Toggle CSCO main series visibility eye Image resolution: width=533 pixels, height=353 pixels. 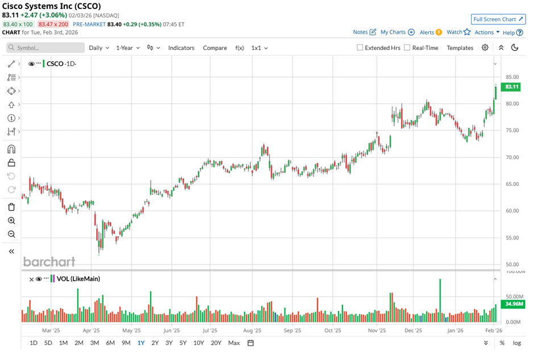[x=31, y=64]
